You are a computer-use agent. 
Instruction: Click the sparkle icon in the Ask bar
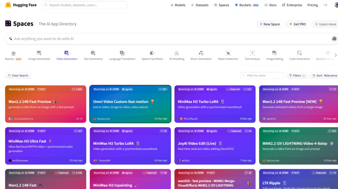click(x=10, y=39)
